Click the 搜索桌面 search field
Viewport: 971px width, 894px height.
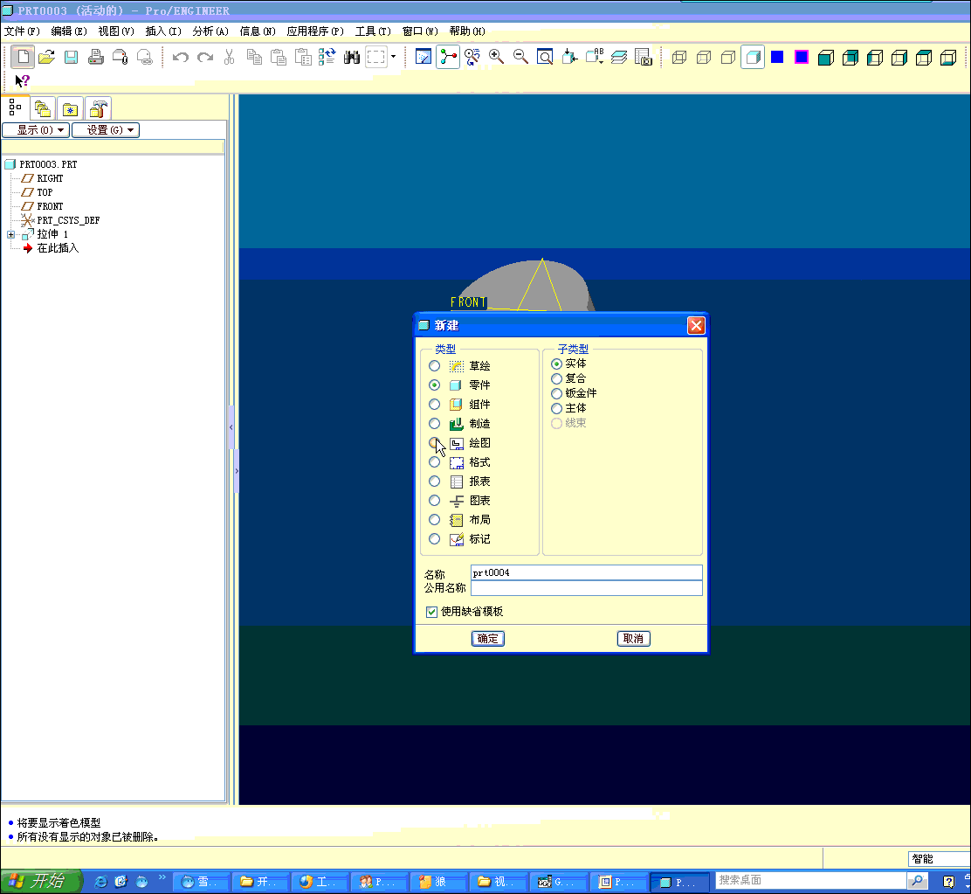point(810,880)
